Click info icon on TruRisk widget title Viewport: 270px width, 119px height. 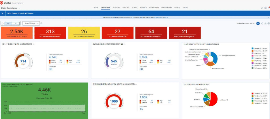pyautogui.click(x=33, y=44)
